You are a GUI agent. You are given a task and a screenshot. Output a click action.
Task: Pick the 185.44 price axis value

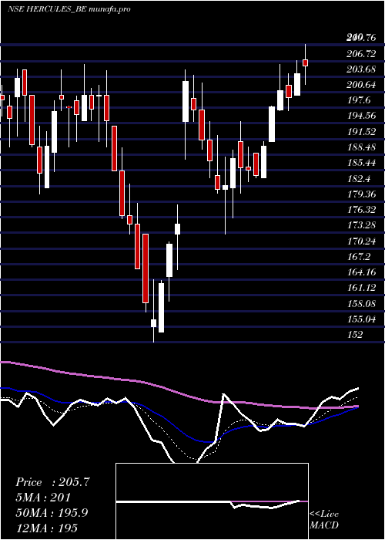[x=361, y=163]
